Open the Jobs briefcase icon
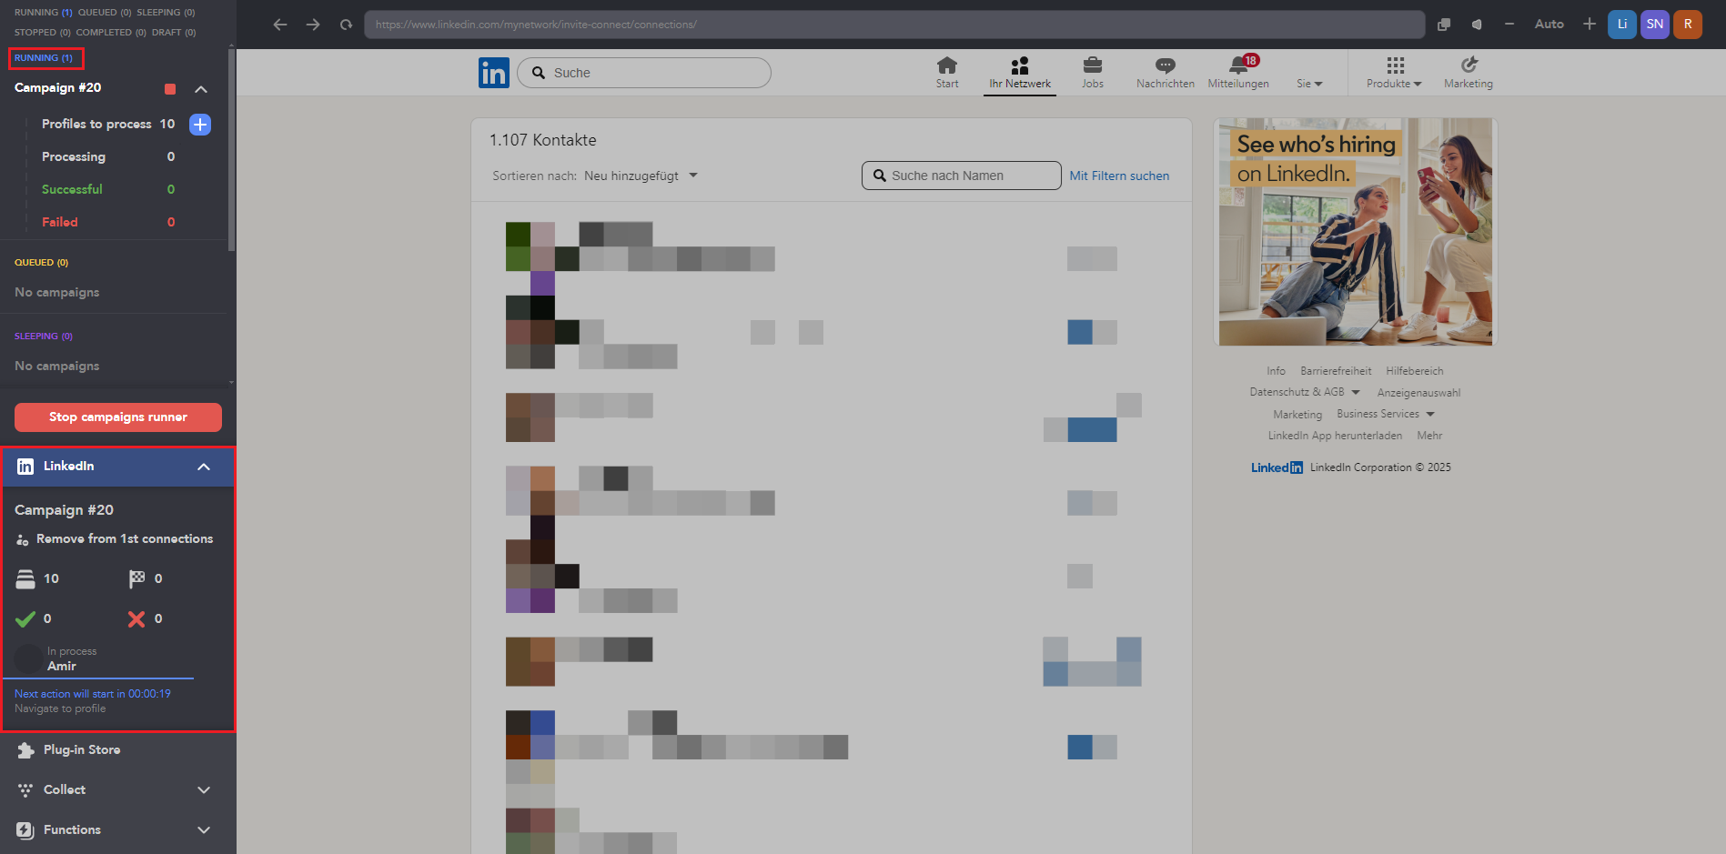Screen dimensions: 1726x854 1092,72
